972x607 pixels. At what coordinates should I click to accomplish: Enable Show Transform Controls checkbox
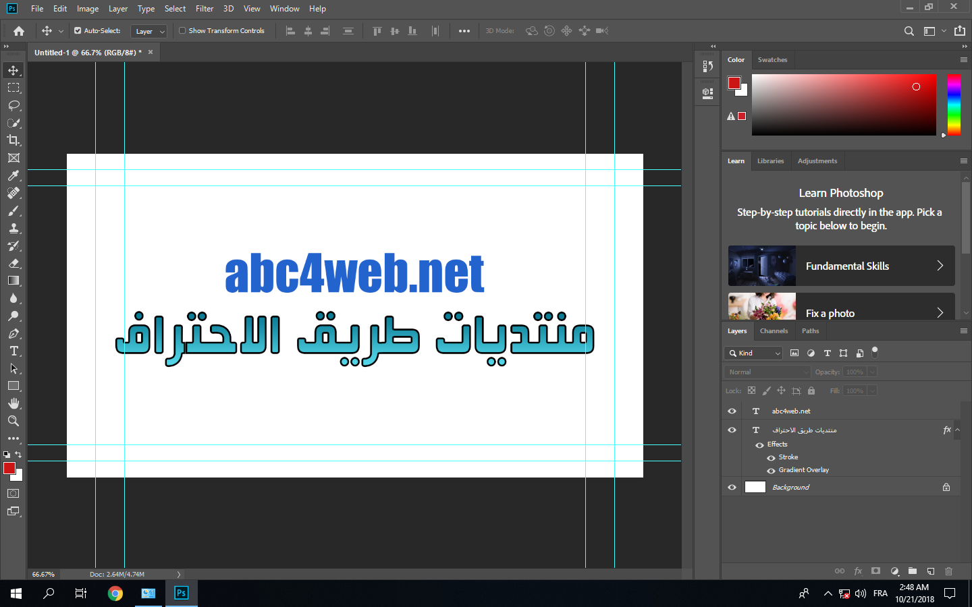point(182,30)
